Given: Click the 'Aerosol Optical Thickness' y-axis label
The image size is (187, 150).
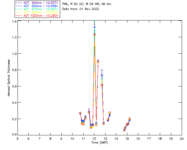Looking at the screenshot, I should point(9,78).
